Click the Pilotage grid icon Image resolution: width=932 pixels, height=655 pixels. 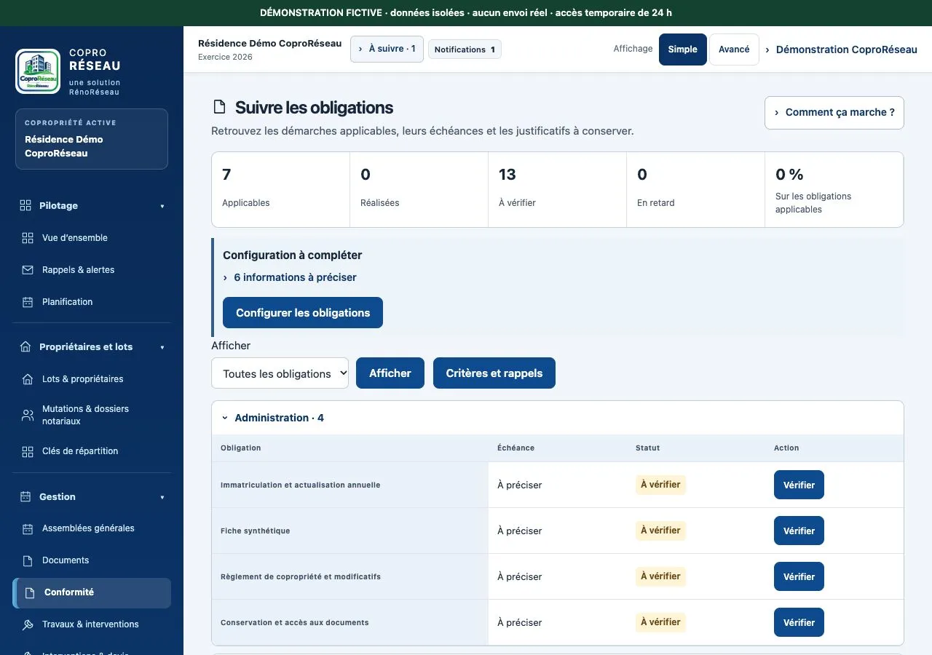click(25, 206)
